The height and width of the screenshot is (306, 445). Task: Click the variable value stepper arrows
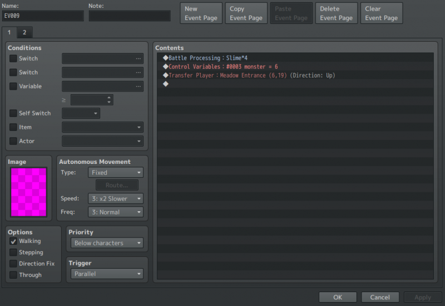(109, 100)
